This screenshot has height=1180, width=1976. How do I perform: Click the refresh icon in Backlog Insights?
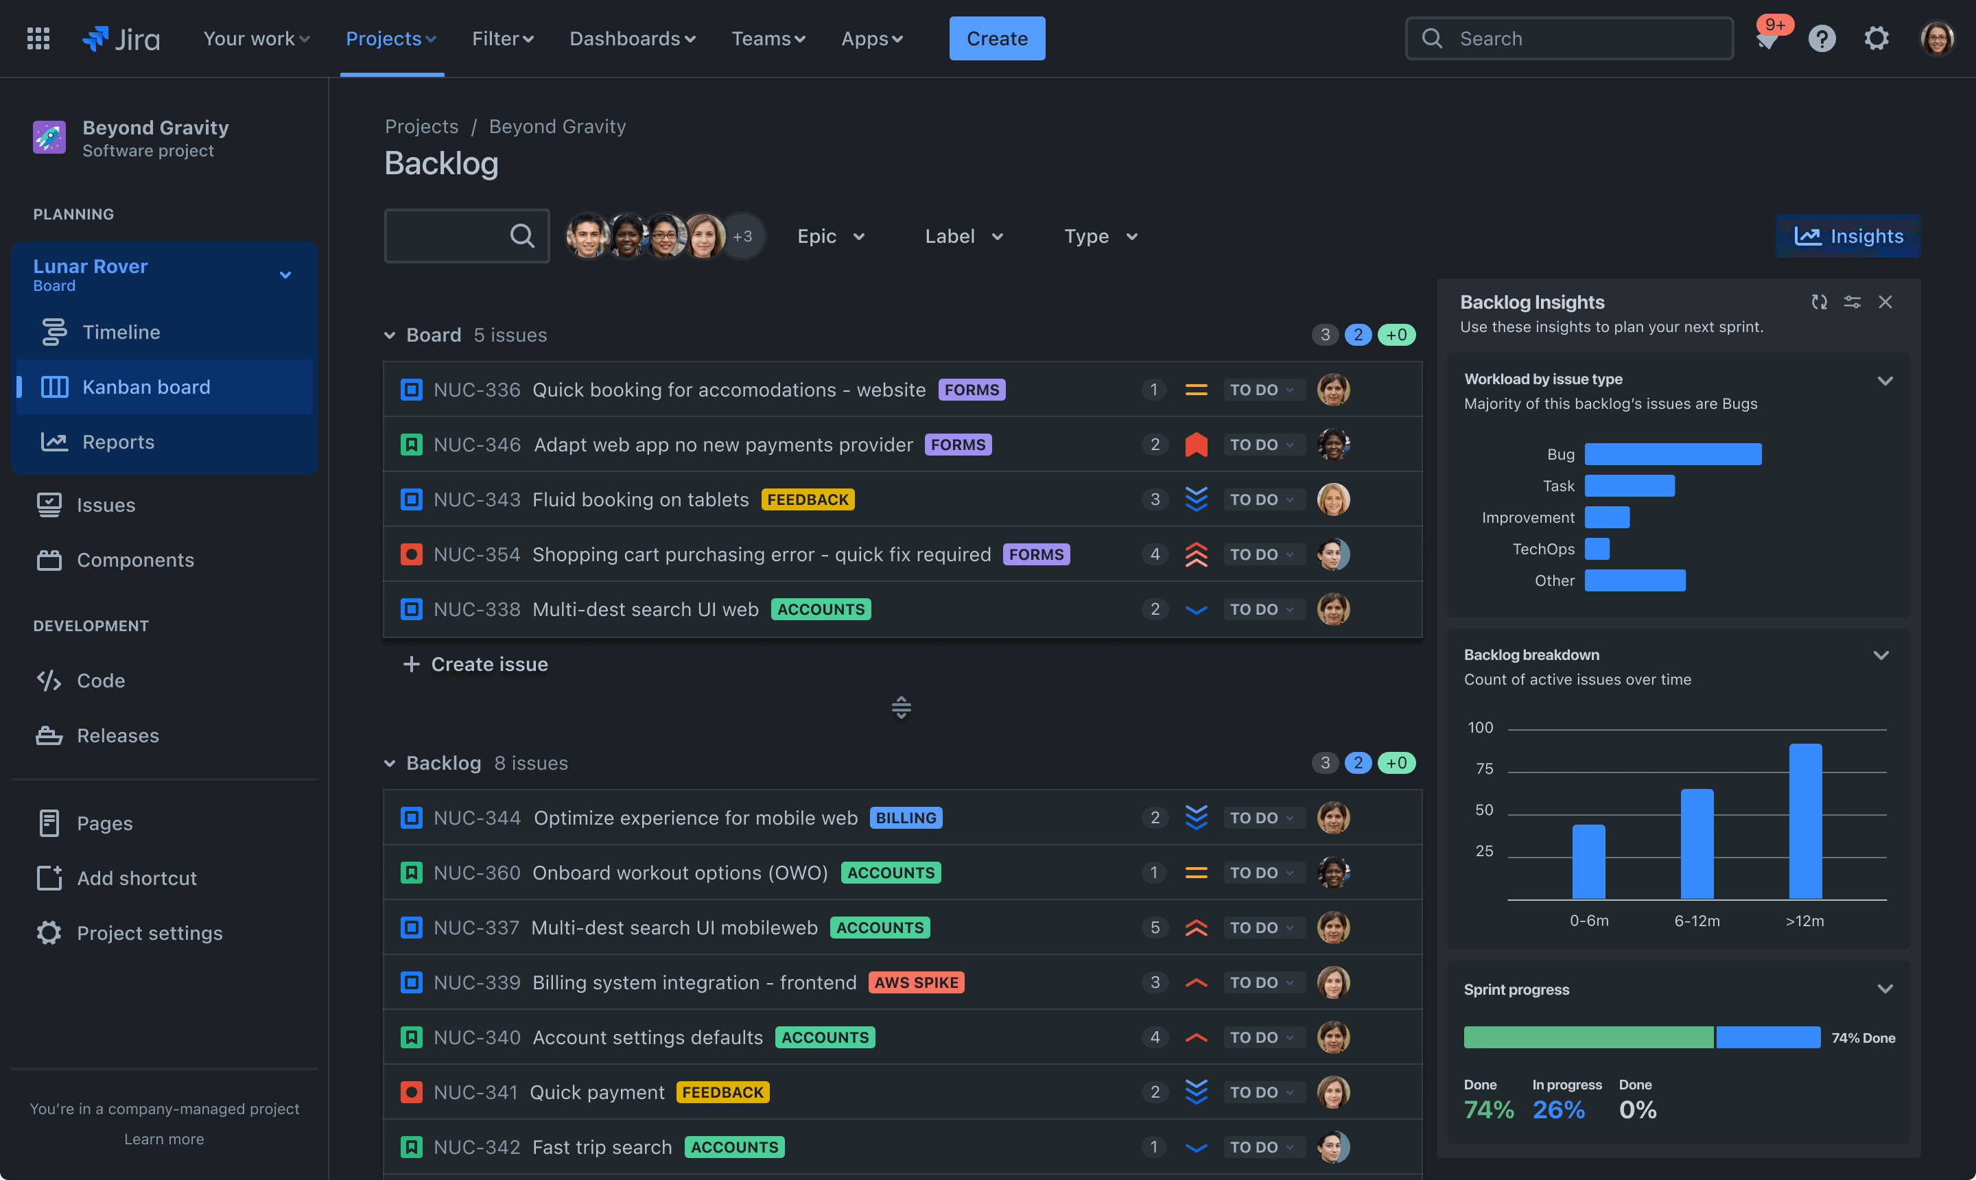pyautogui.click(x=1819, y=302)
